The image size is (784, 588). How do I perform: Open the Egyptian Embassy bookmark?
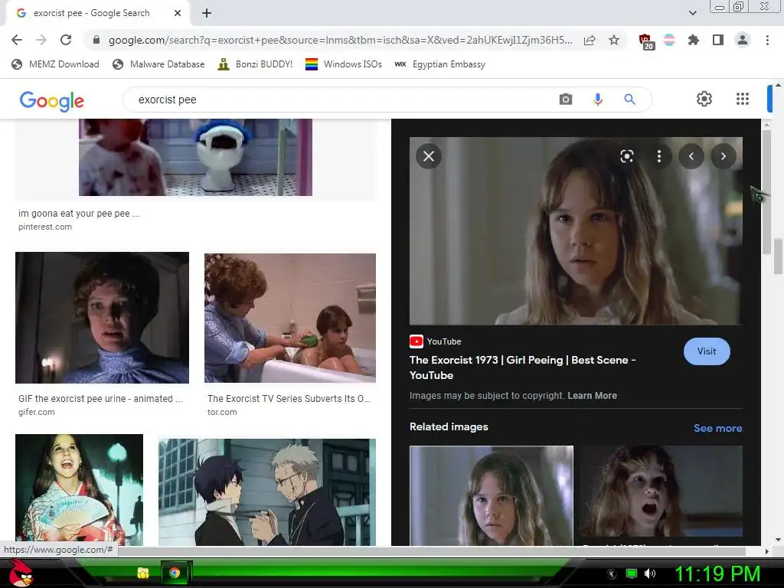click(x=439, y=64)
